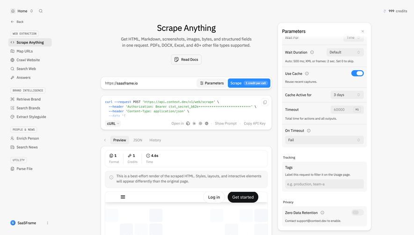Open the Parameters button
Screen dimensions: 414x235
(212, 83)
